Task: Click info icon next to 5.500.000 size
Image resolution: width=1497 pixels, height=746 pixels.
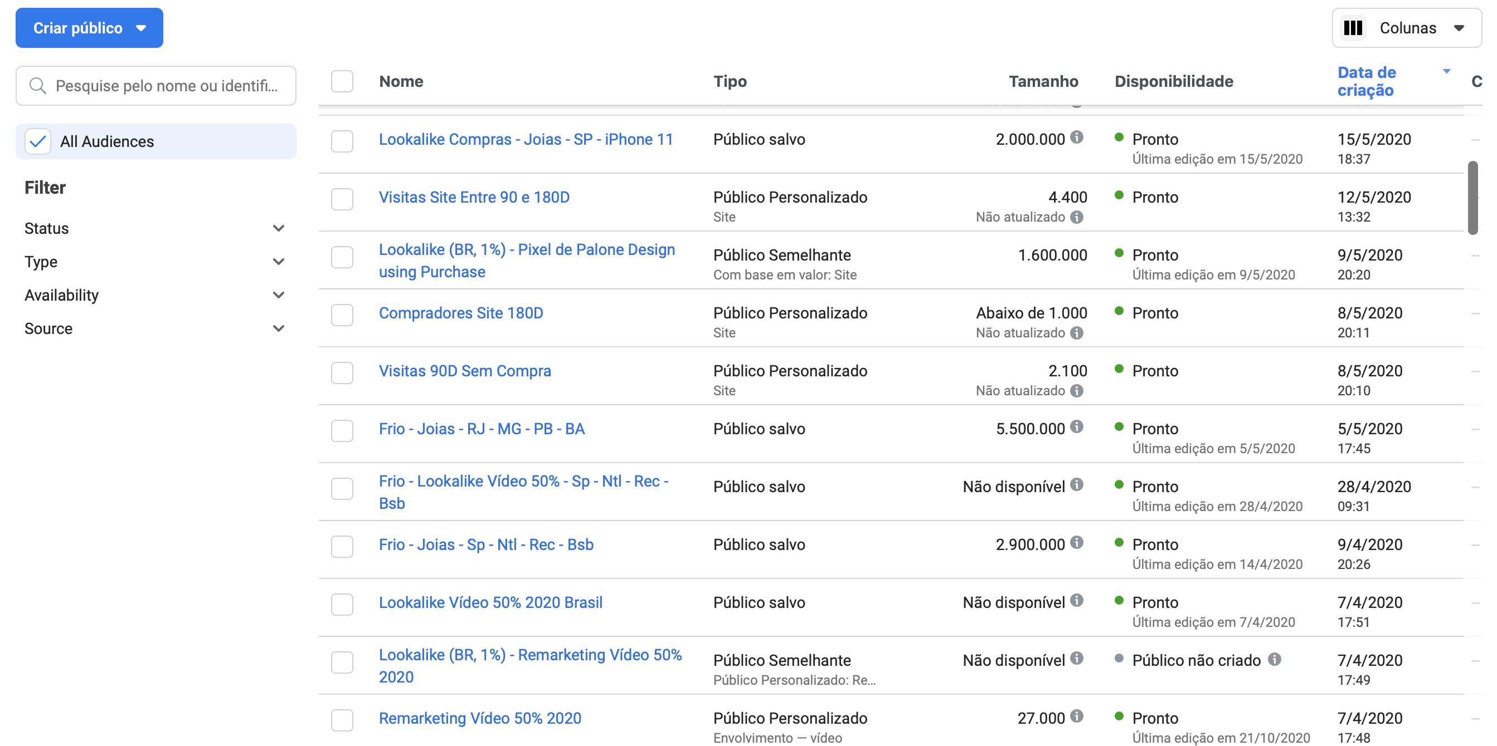Action: tap(1076, 428)
